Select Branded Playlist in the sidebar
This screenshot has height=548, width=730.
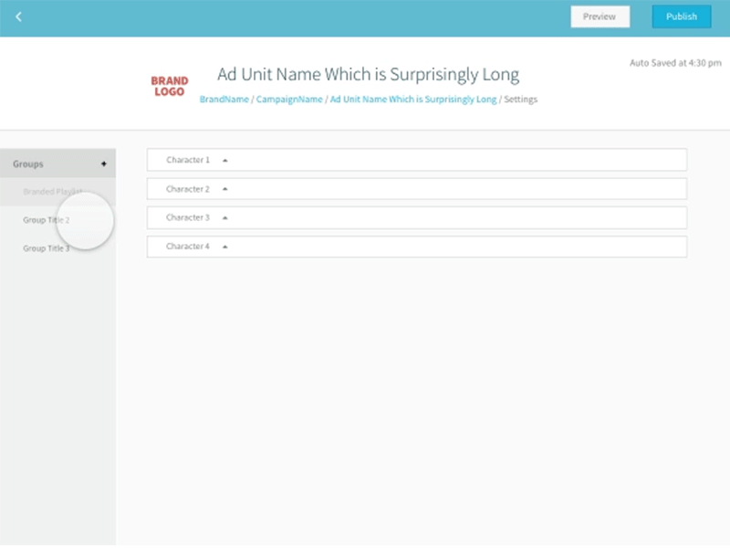point(50,191)
